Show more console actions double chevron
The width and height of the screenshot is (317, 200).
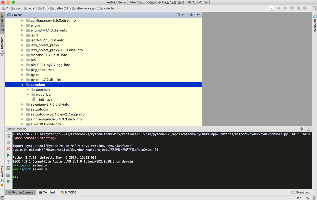(8, 187)
